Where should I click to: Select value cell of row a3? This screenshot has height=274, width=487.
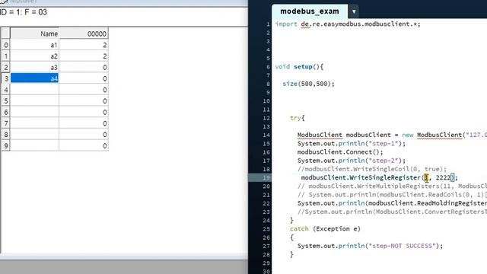coord(84,68)
